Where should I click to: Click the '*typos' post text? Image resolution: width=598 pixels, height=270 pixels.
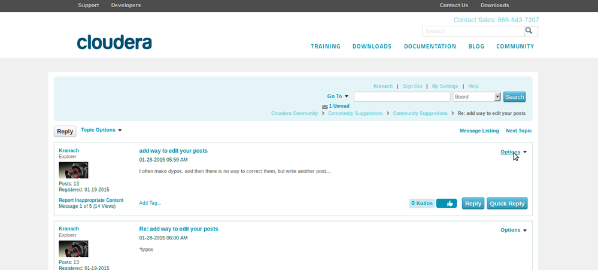click(147, 250)
